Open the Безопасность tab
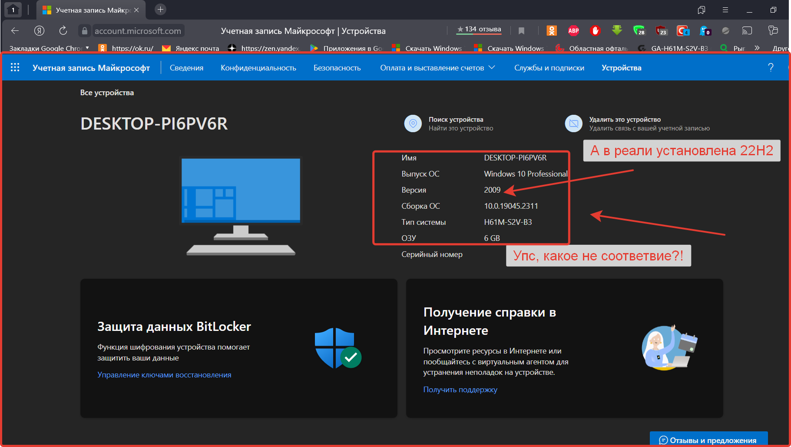This screenshot has width=791, height=447. click(337, 68)
